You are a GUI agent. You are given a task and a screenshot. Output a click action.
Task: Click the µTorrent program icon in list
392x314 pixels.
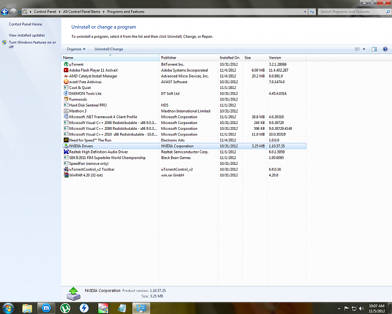[x=66, y=64]
